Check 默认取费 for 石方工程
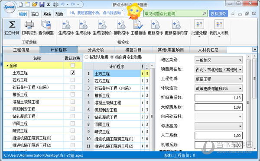 (73, 80)
